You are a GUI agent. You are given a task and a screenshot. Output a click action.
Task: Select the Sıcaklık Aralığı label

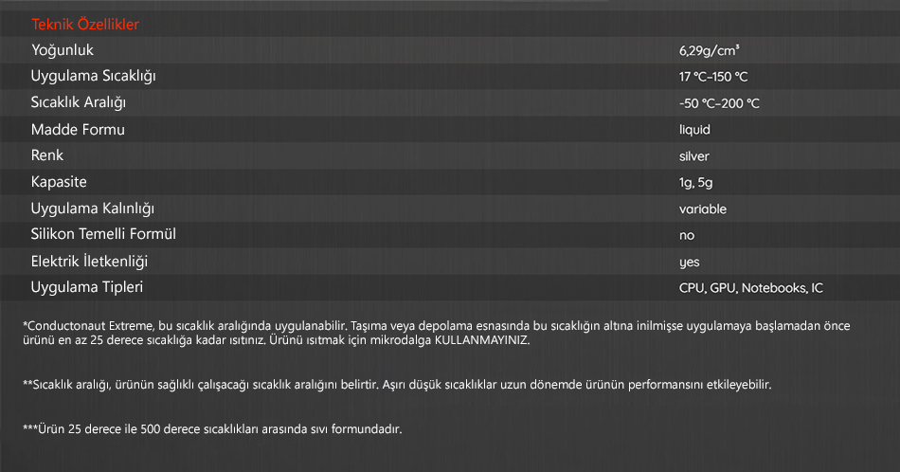click(x=78, y=102)
